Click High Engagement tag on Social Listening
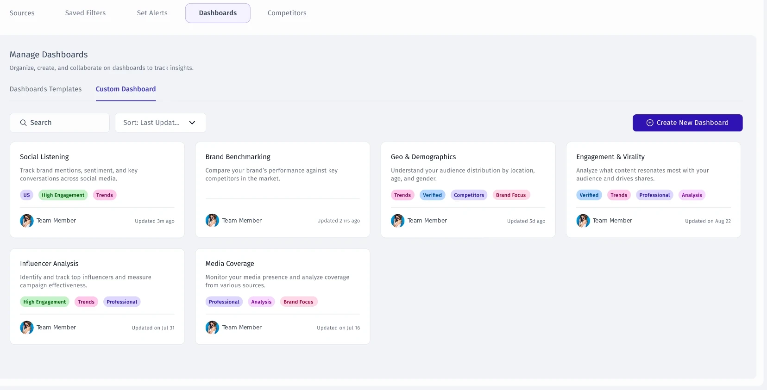 (x=63, y=195)
